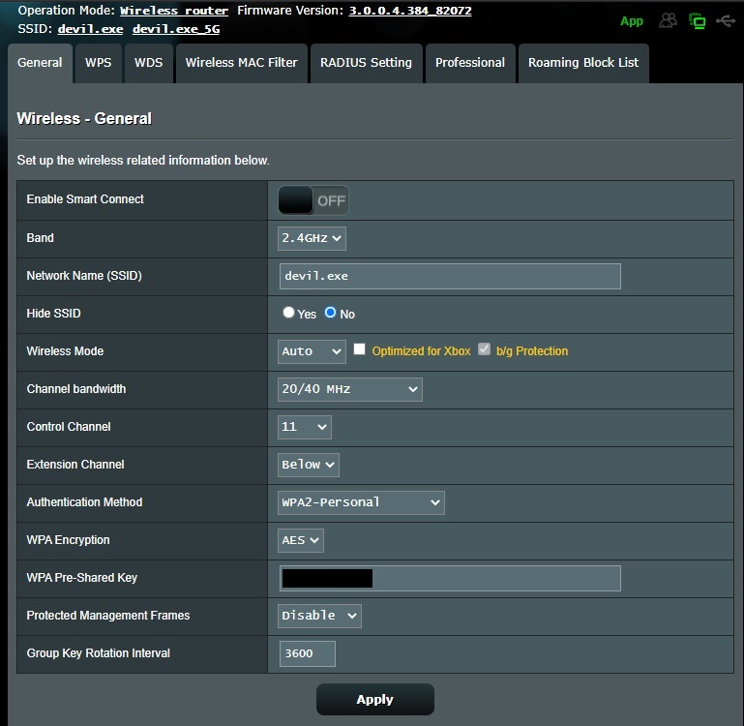Open Protected Management Frames Disable dropdown
744x726 pixels.
(x=319, y=616)
